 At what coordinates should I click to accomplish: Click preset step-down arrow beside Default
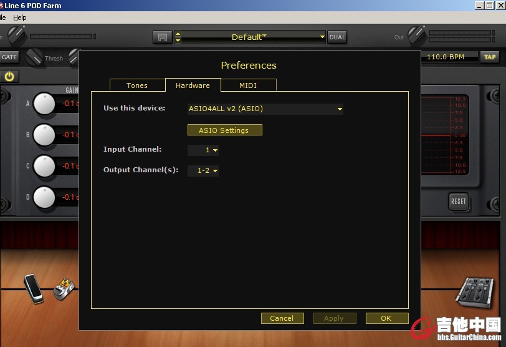point(178,41)
